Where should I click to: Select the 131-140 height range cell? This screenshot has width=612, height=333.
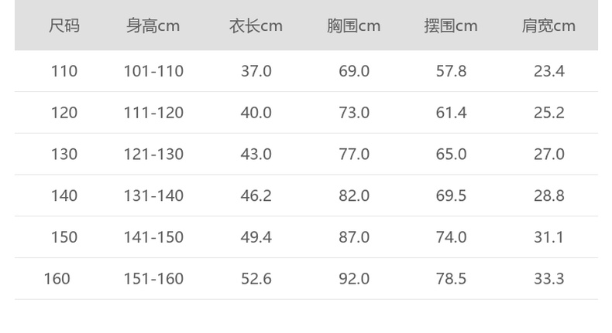point(153,195)
